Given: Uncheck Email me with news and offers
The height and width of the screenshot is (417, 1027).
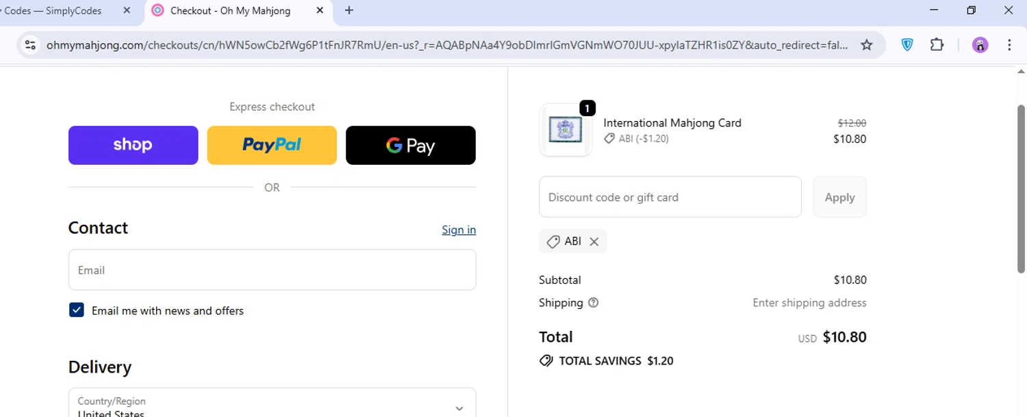Looking at the screenshot, I should point(77,310).
